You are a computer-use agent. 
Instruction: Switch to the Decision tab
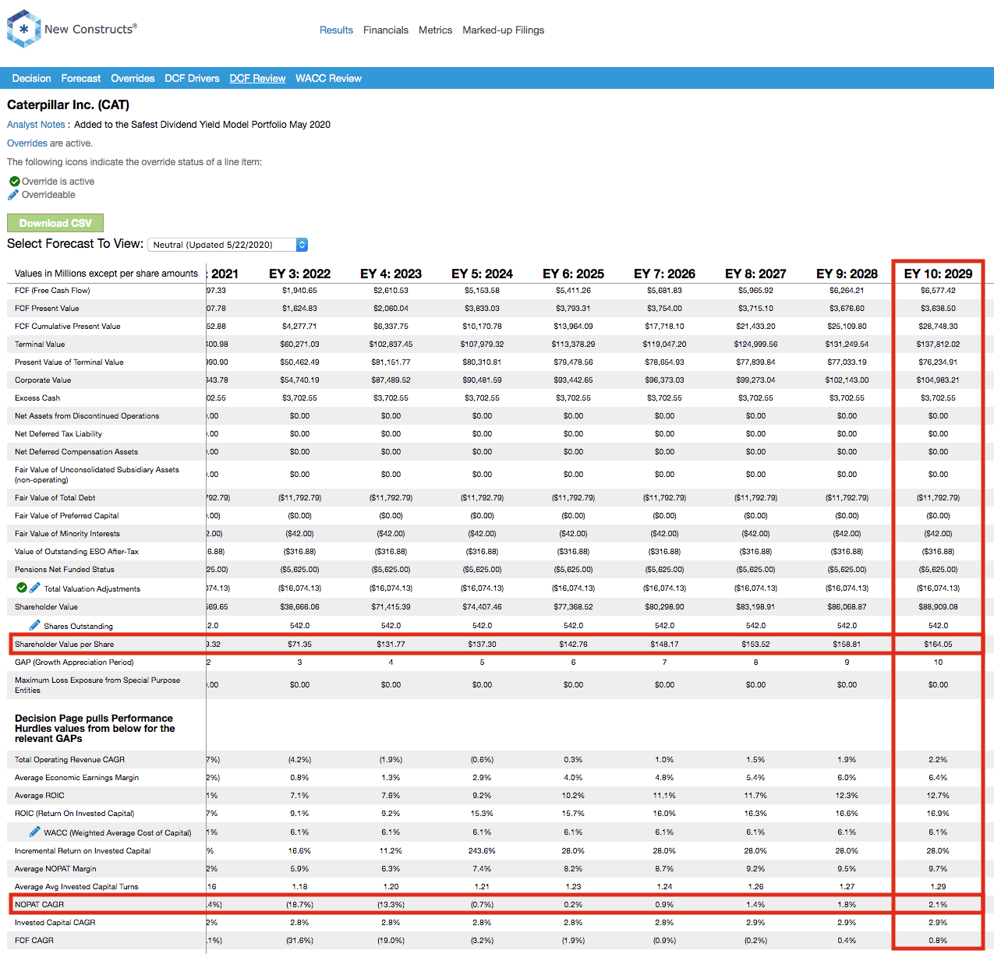pos(31,79)
